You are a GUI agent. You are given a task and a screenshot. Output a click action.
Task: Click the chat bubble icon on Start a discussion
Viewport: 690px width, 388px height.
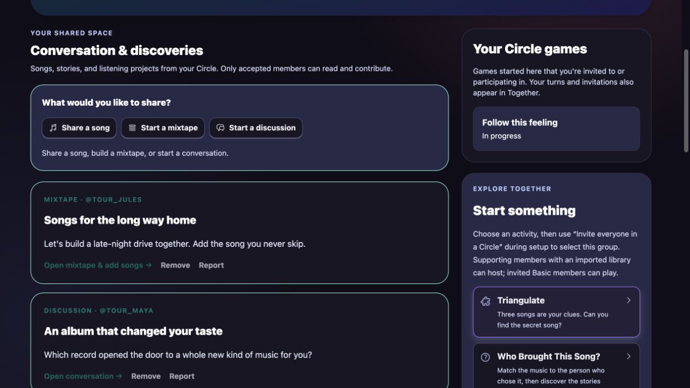(x=220, y=128)
